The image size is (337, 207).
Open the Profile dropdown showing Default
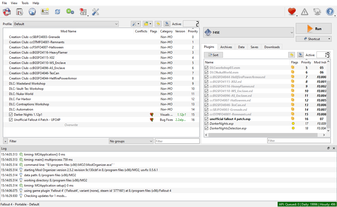point(66,24)
